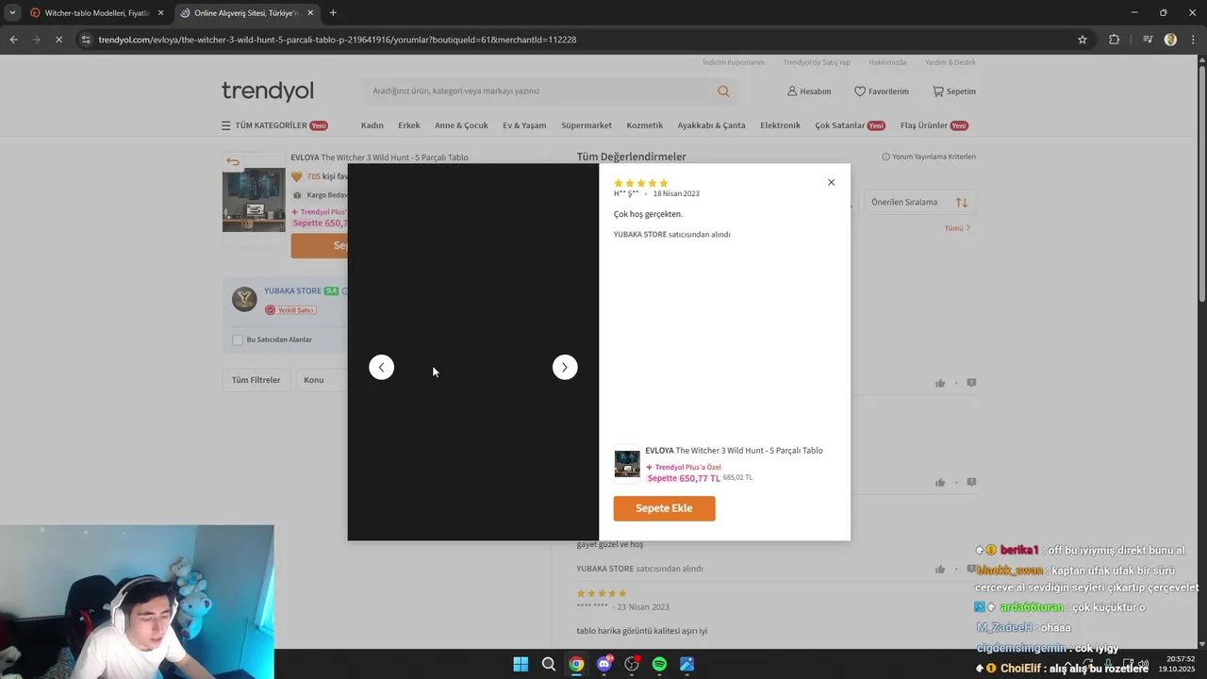The image size is (1207, 679).
Task: Close the Witcher-tablo Modelleri tab
Action: [x=161, y=13]
